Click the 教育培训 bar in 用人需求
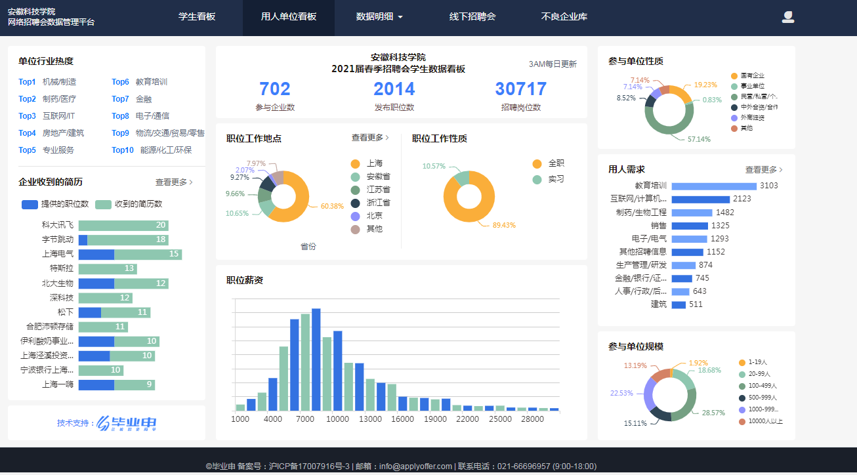The height and width of the screenshot is (475, 857). coord(713,186)
